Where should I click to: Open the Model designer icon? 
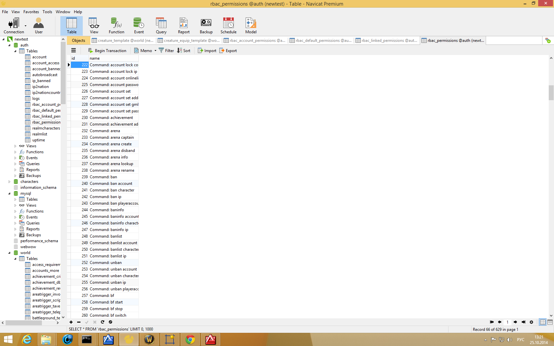251,26
